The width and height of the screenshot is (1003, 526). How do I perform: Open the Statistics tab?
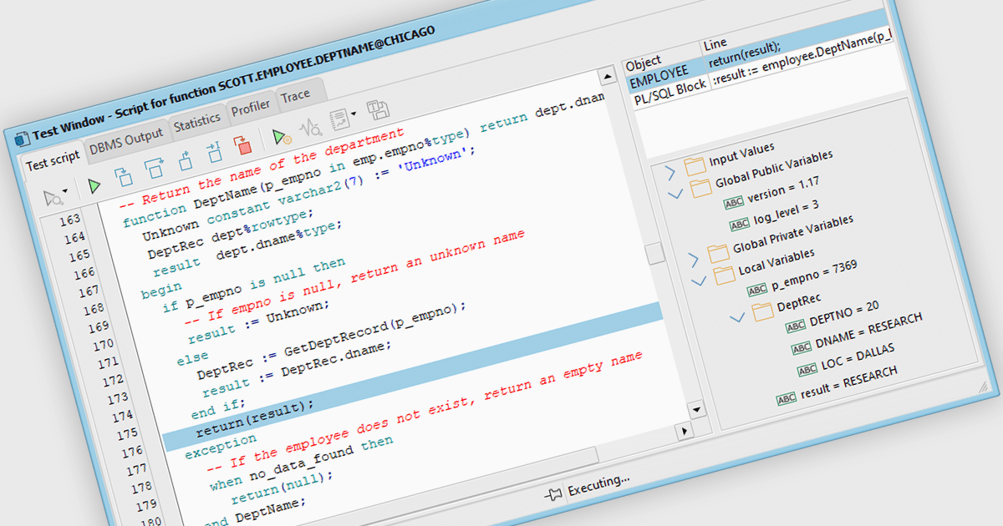tap(197, 120)
